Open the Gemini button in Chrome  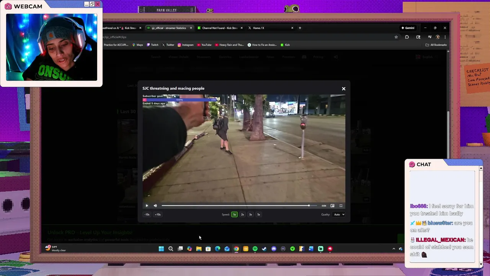[x=408, y=28]
